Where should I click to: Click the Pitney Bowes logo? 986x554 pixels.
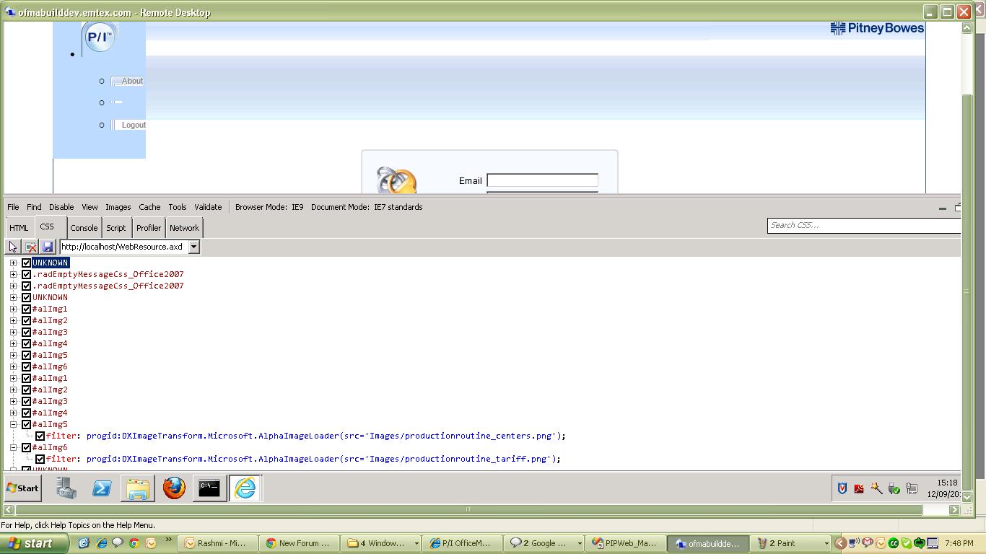[x=877, y=28]
